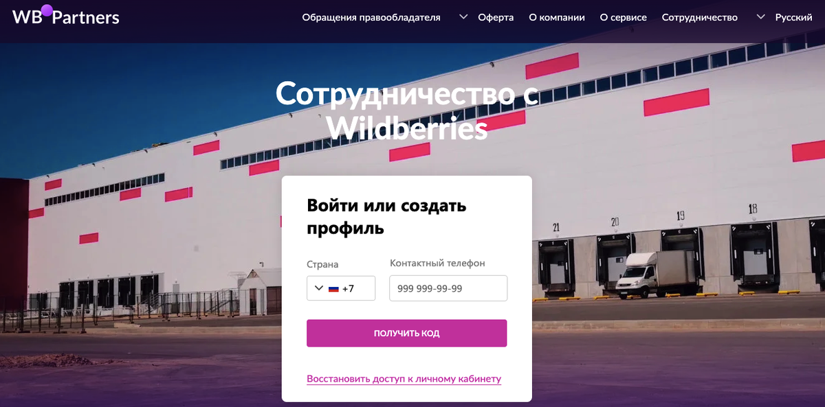Viewport: 825px width, 407px height.
Task: Expand the chevron beside Русский
Action: pyautogui.click(x=760, y=16)
